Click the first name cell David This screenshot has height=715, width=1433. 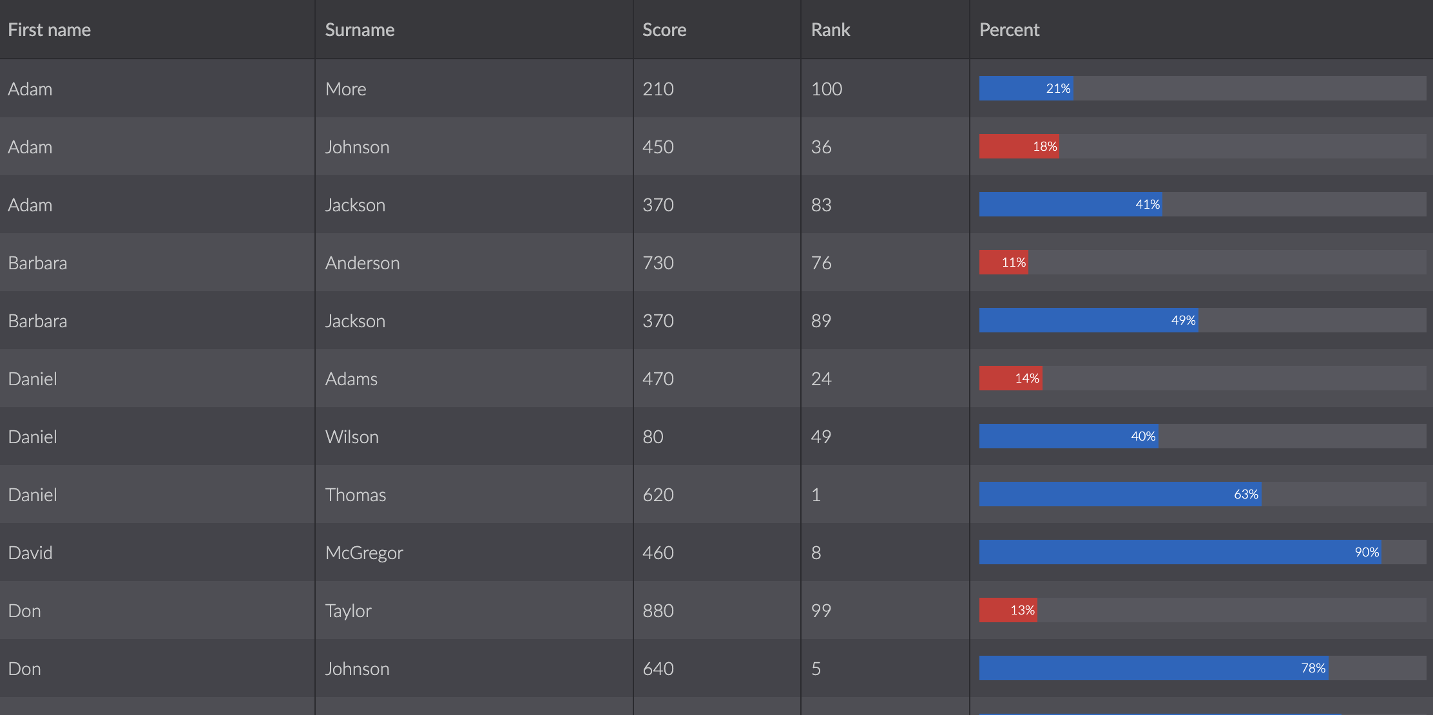[30, 553]
